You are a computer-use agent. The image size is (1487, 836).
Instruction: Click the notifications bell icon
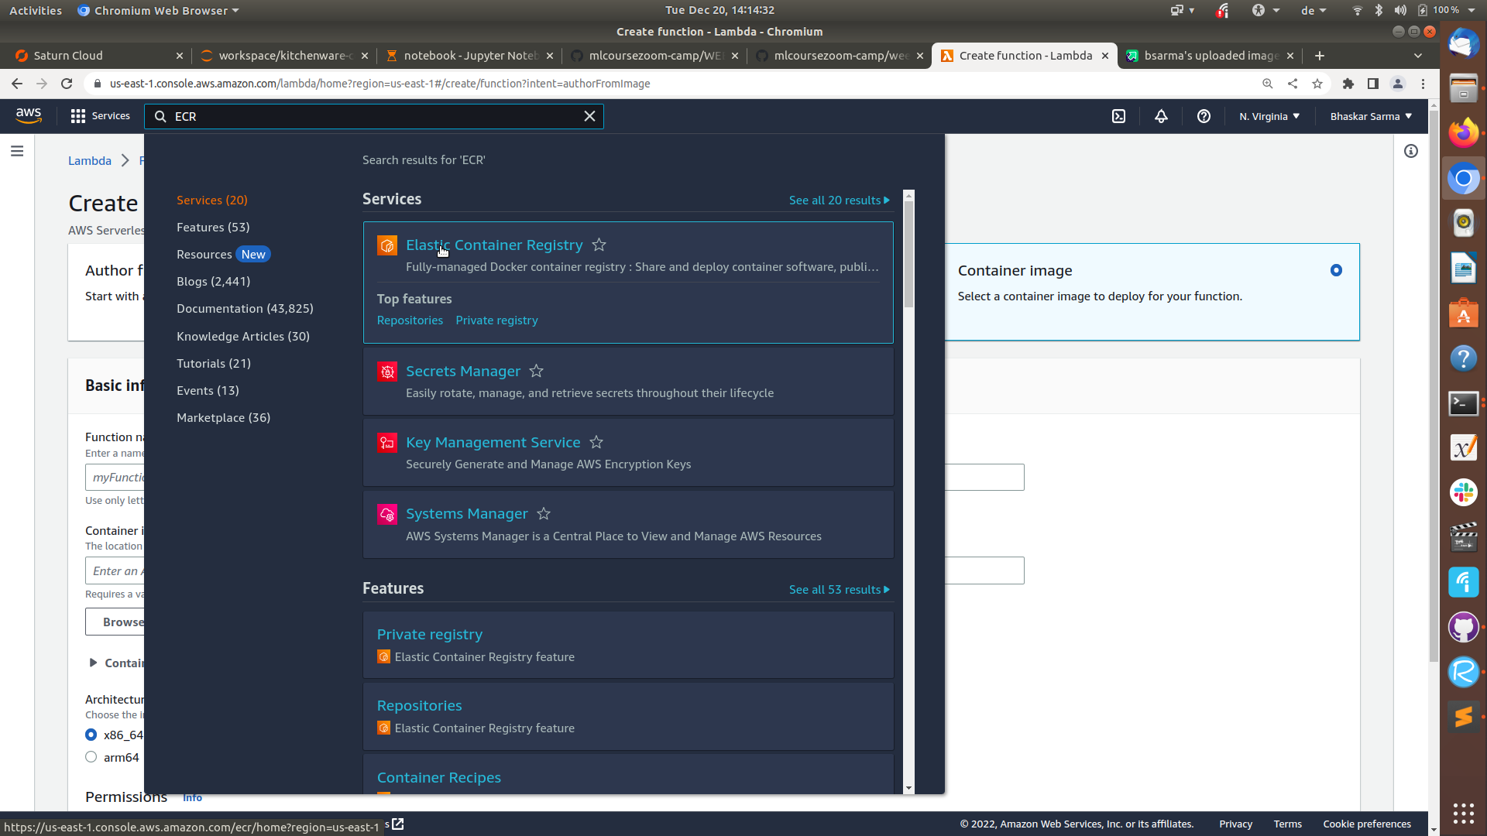(x=1161, y=116)
